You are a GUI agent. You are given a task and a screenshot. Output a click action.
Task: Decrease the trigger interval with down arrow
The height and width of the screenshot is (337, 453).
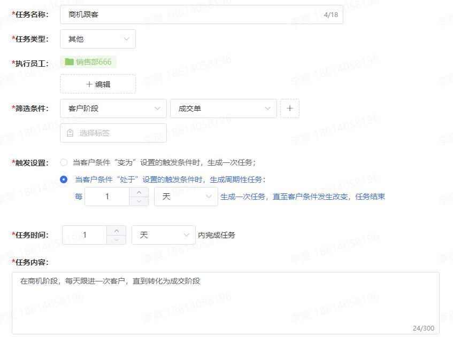click(x=139, y=201)
